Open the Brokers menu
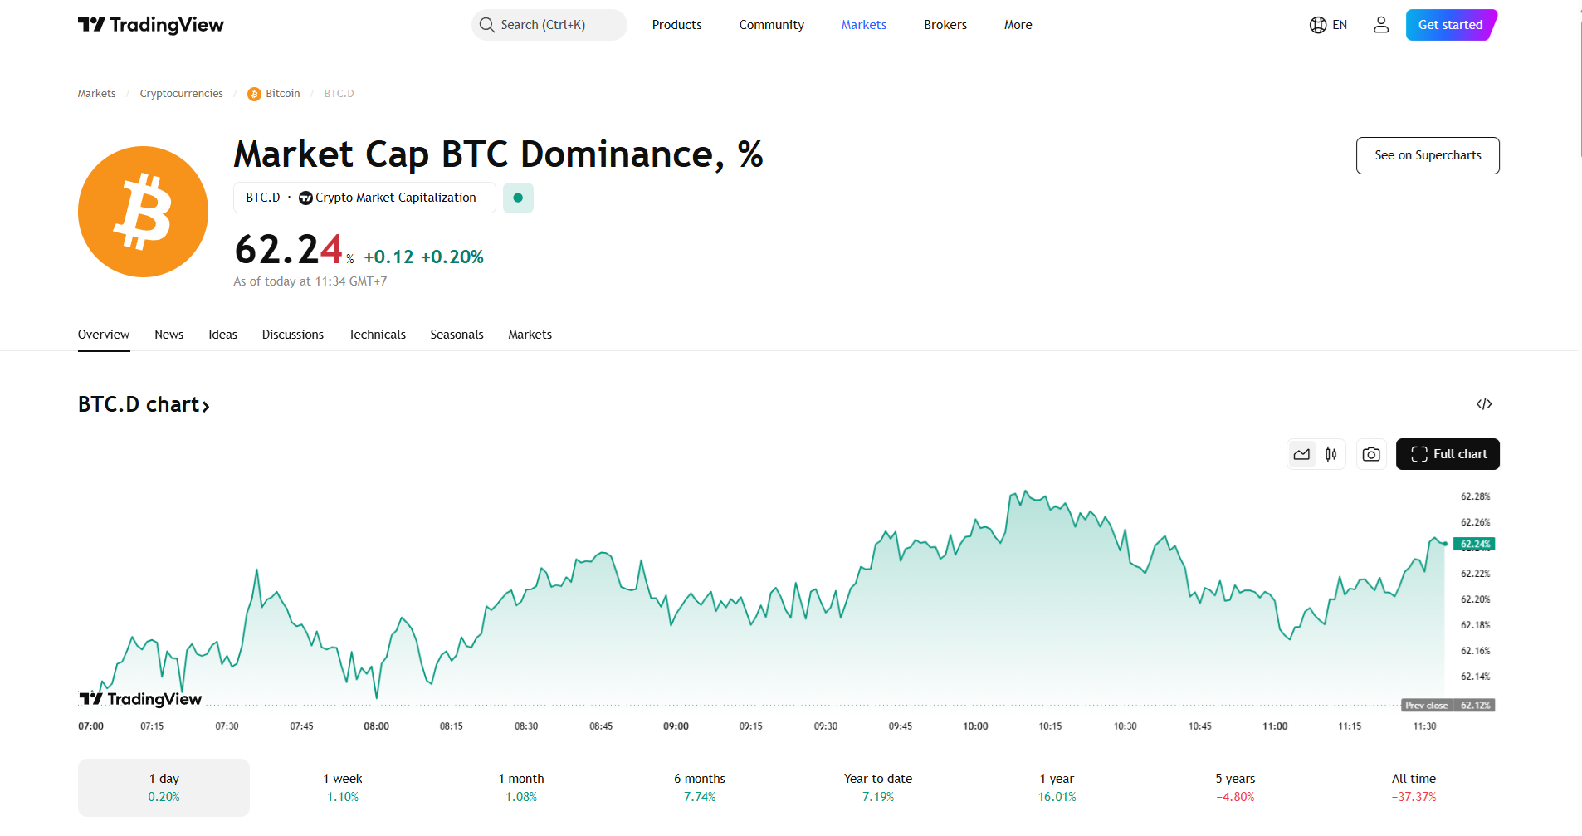This screenshot has width=1582, height=836. [945, 25]
